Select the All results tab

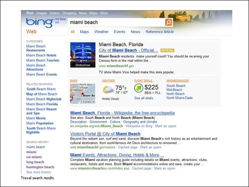click(x=73, y=32)
